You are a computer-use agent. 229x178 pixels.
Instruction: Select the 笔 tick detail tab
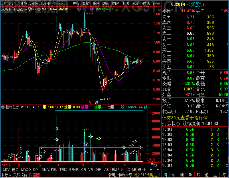(x=165, y=175)
